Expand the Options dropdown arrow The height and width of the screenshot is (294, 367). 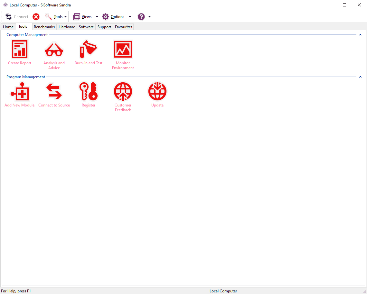130,17
